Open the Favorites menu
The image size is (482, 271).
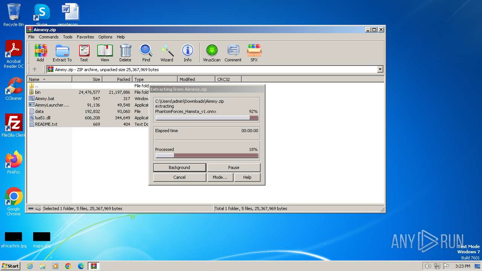click(x=85, y=37)
